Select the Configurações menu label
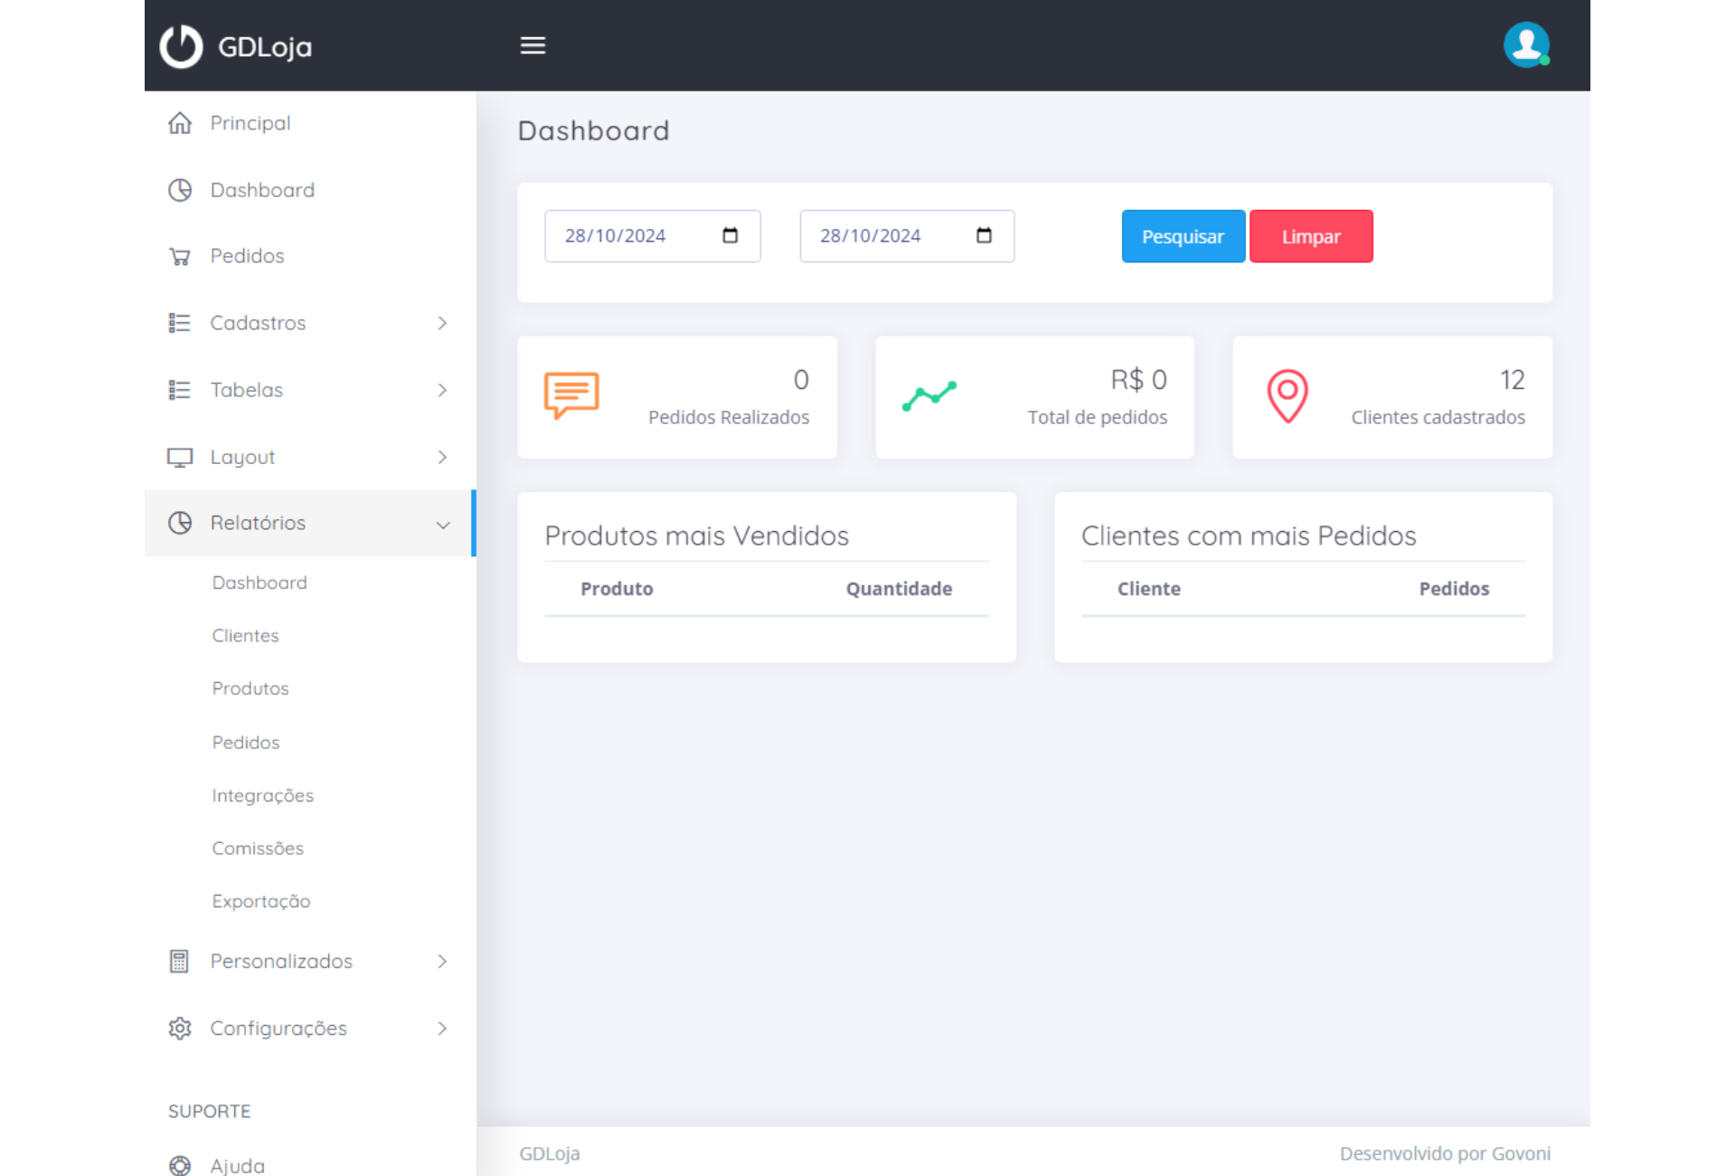1736x1176 pixels. pyautogui.click(x=278, y=1029)
